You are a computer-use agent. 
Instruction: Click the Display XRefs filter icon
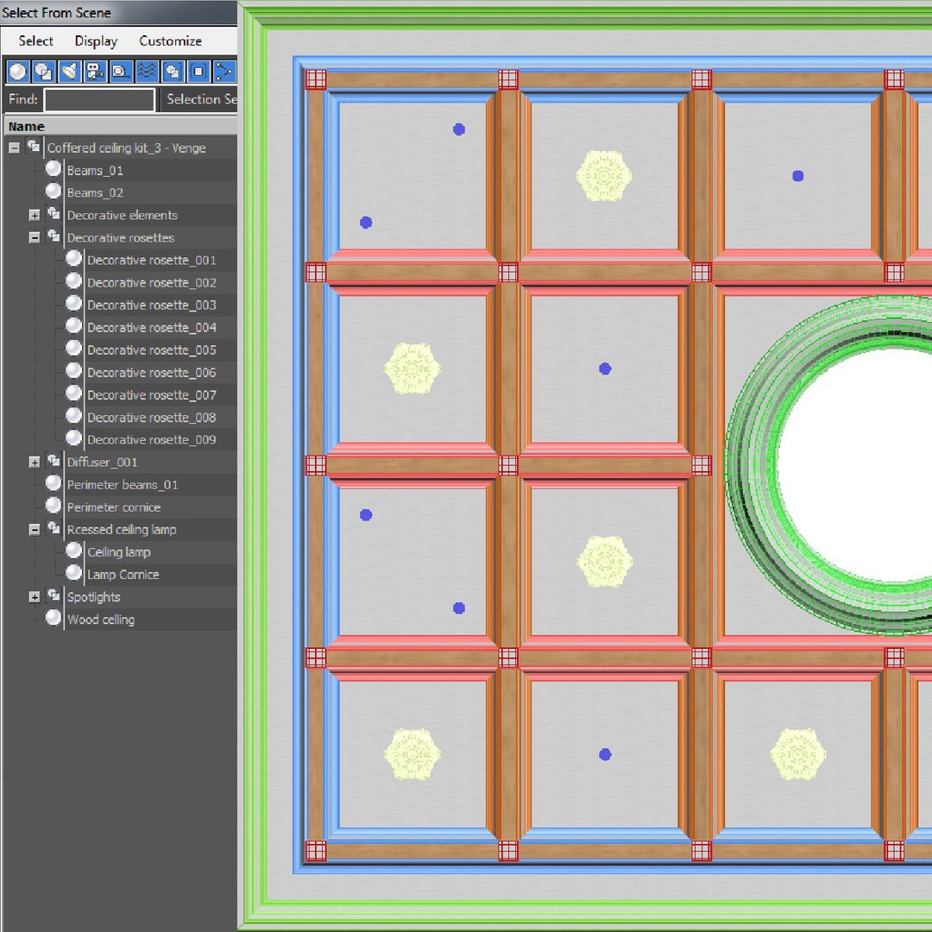point(198,72)
